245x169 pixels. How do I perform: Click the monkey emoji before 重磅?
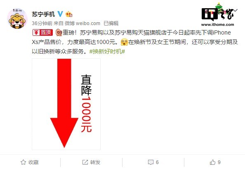pos(59,32)
